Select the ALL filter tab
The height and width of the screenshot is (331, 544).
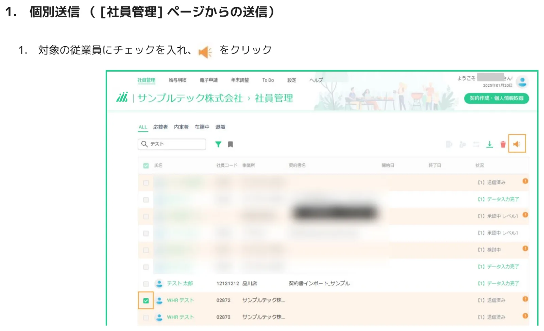tap(143, 127)
